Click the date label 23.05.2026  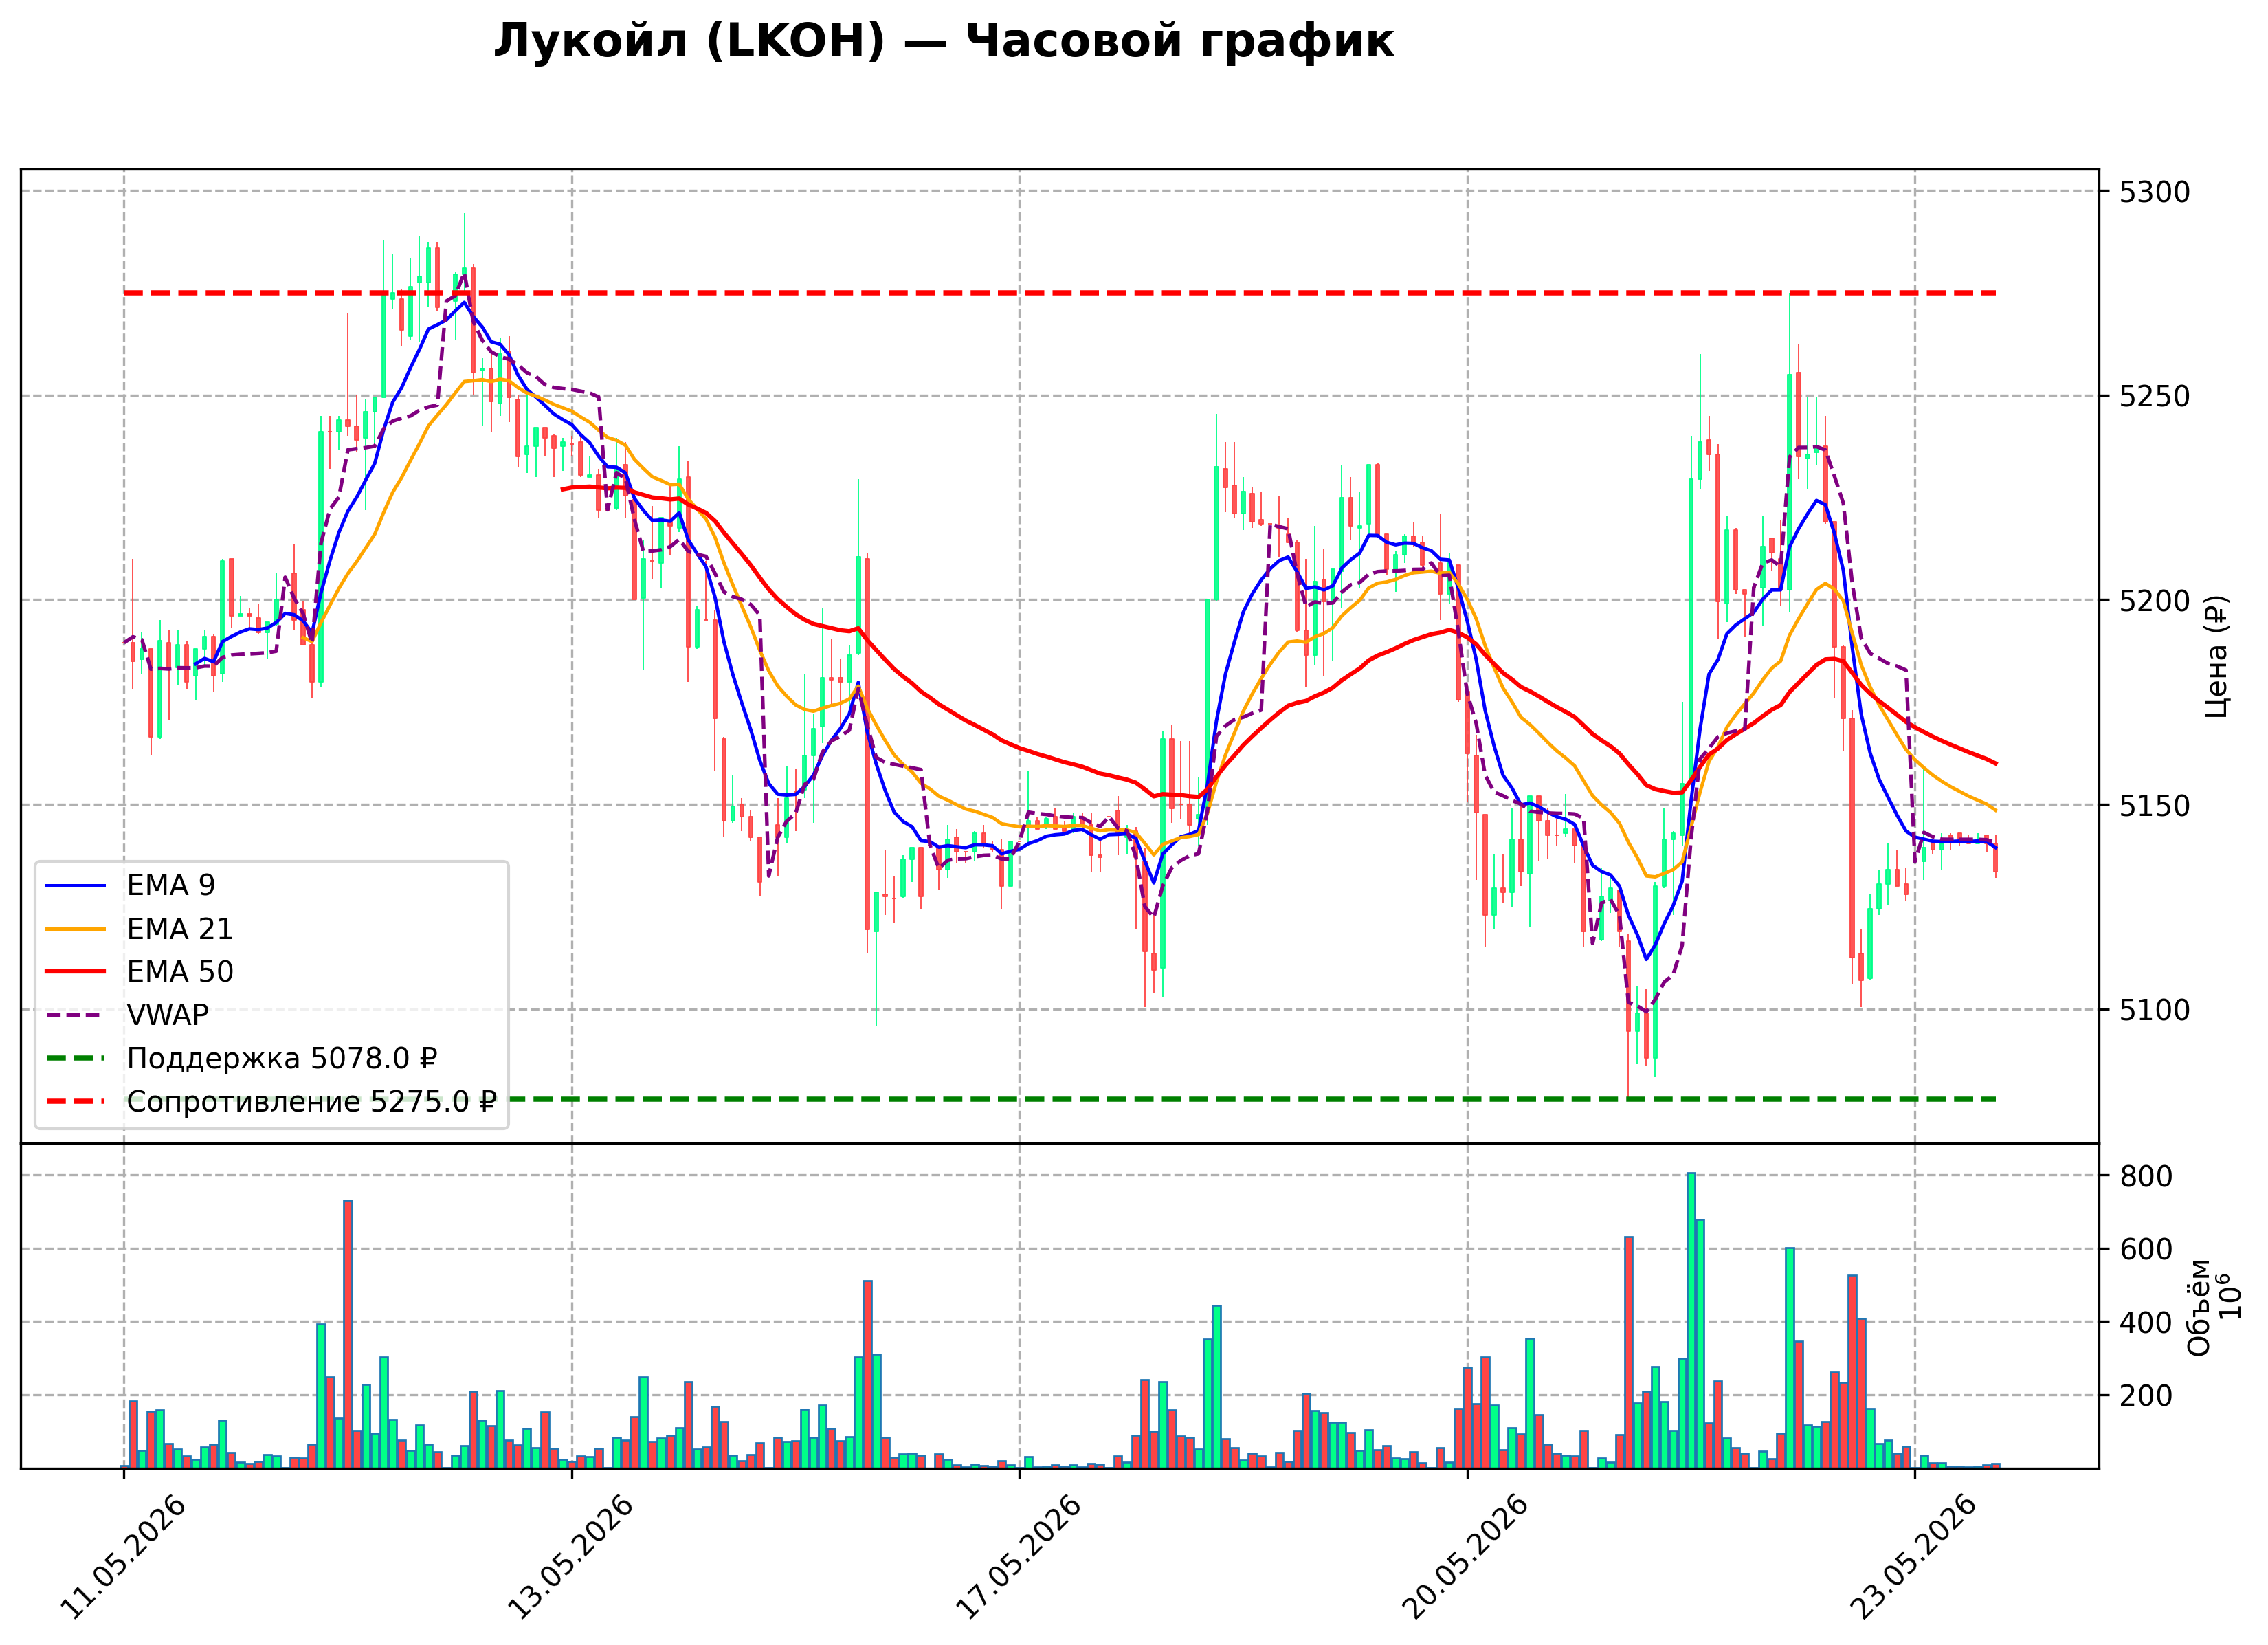coord(1915,1557)
